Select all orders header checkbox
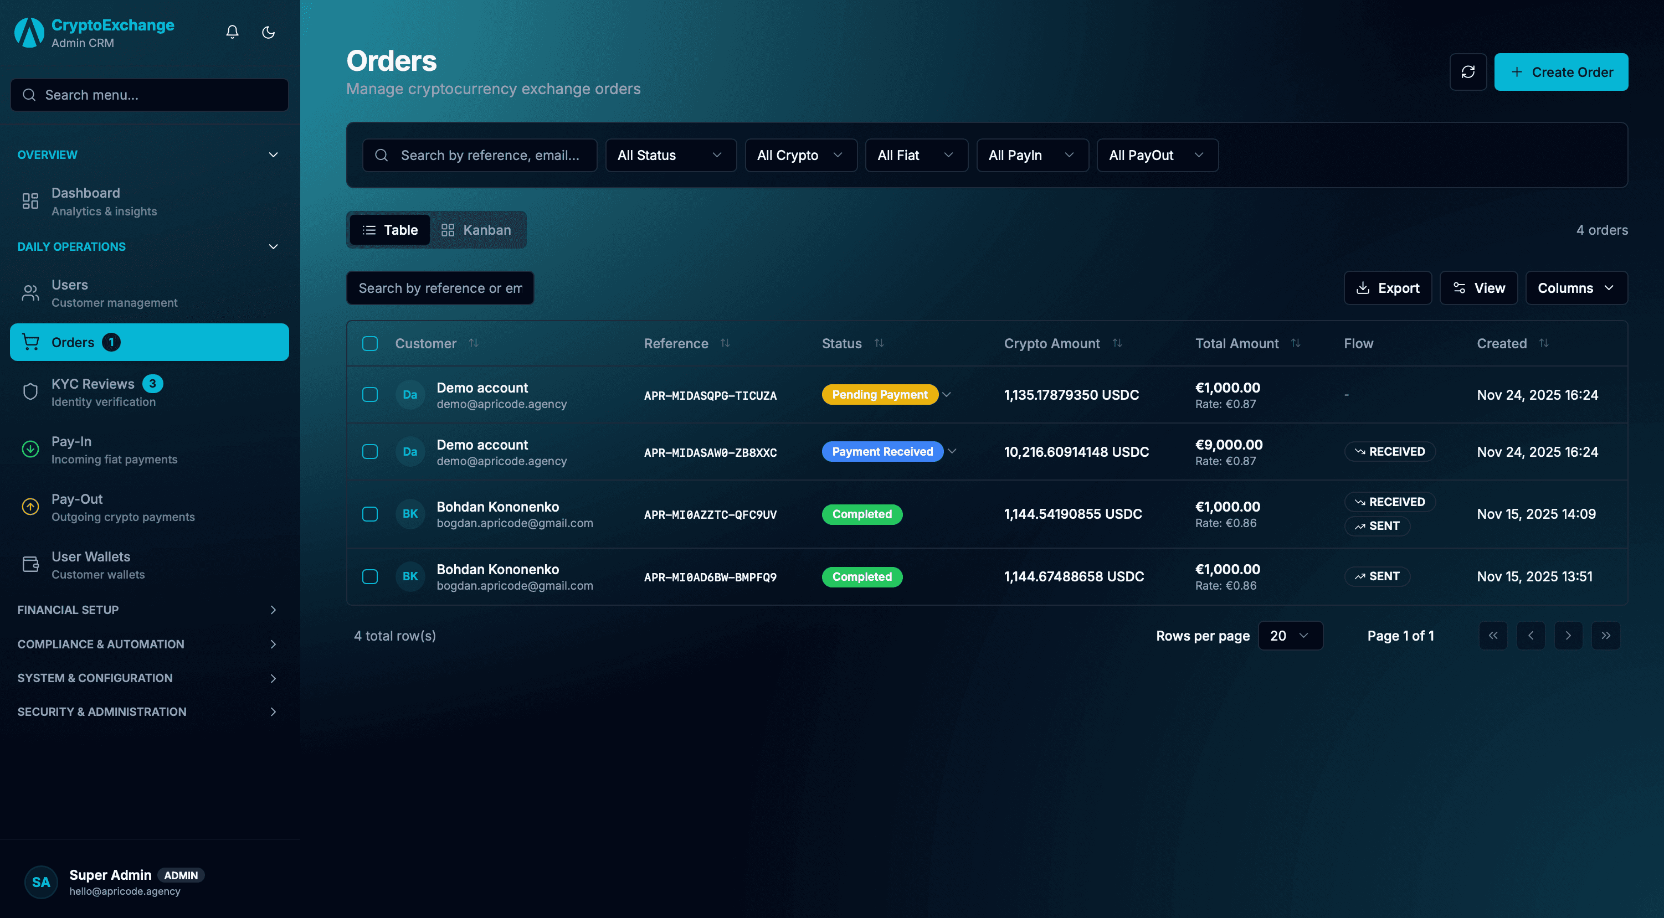This screenshot has height=918, width=1664. click(x=370, y=343)
